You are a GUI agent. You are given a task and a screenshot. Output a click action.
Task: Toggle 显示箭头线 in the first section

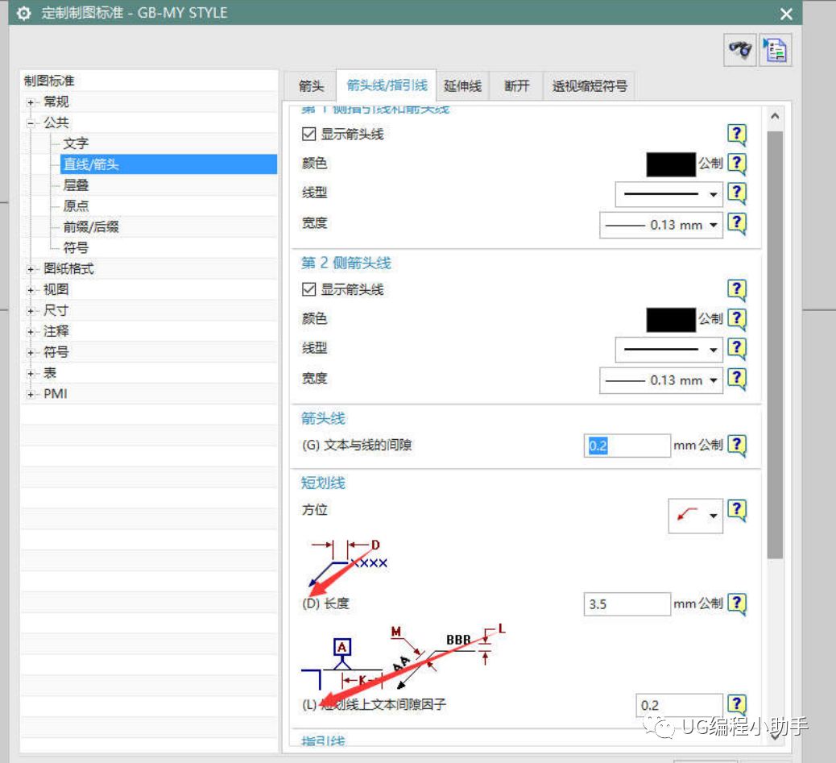[310, 134]
